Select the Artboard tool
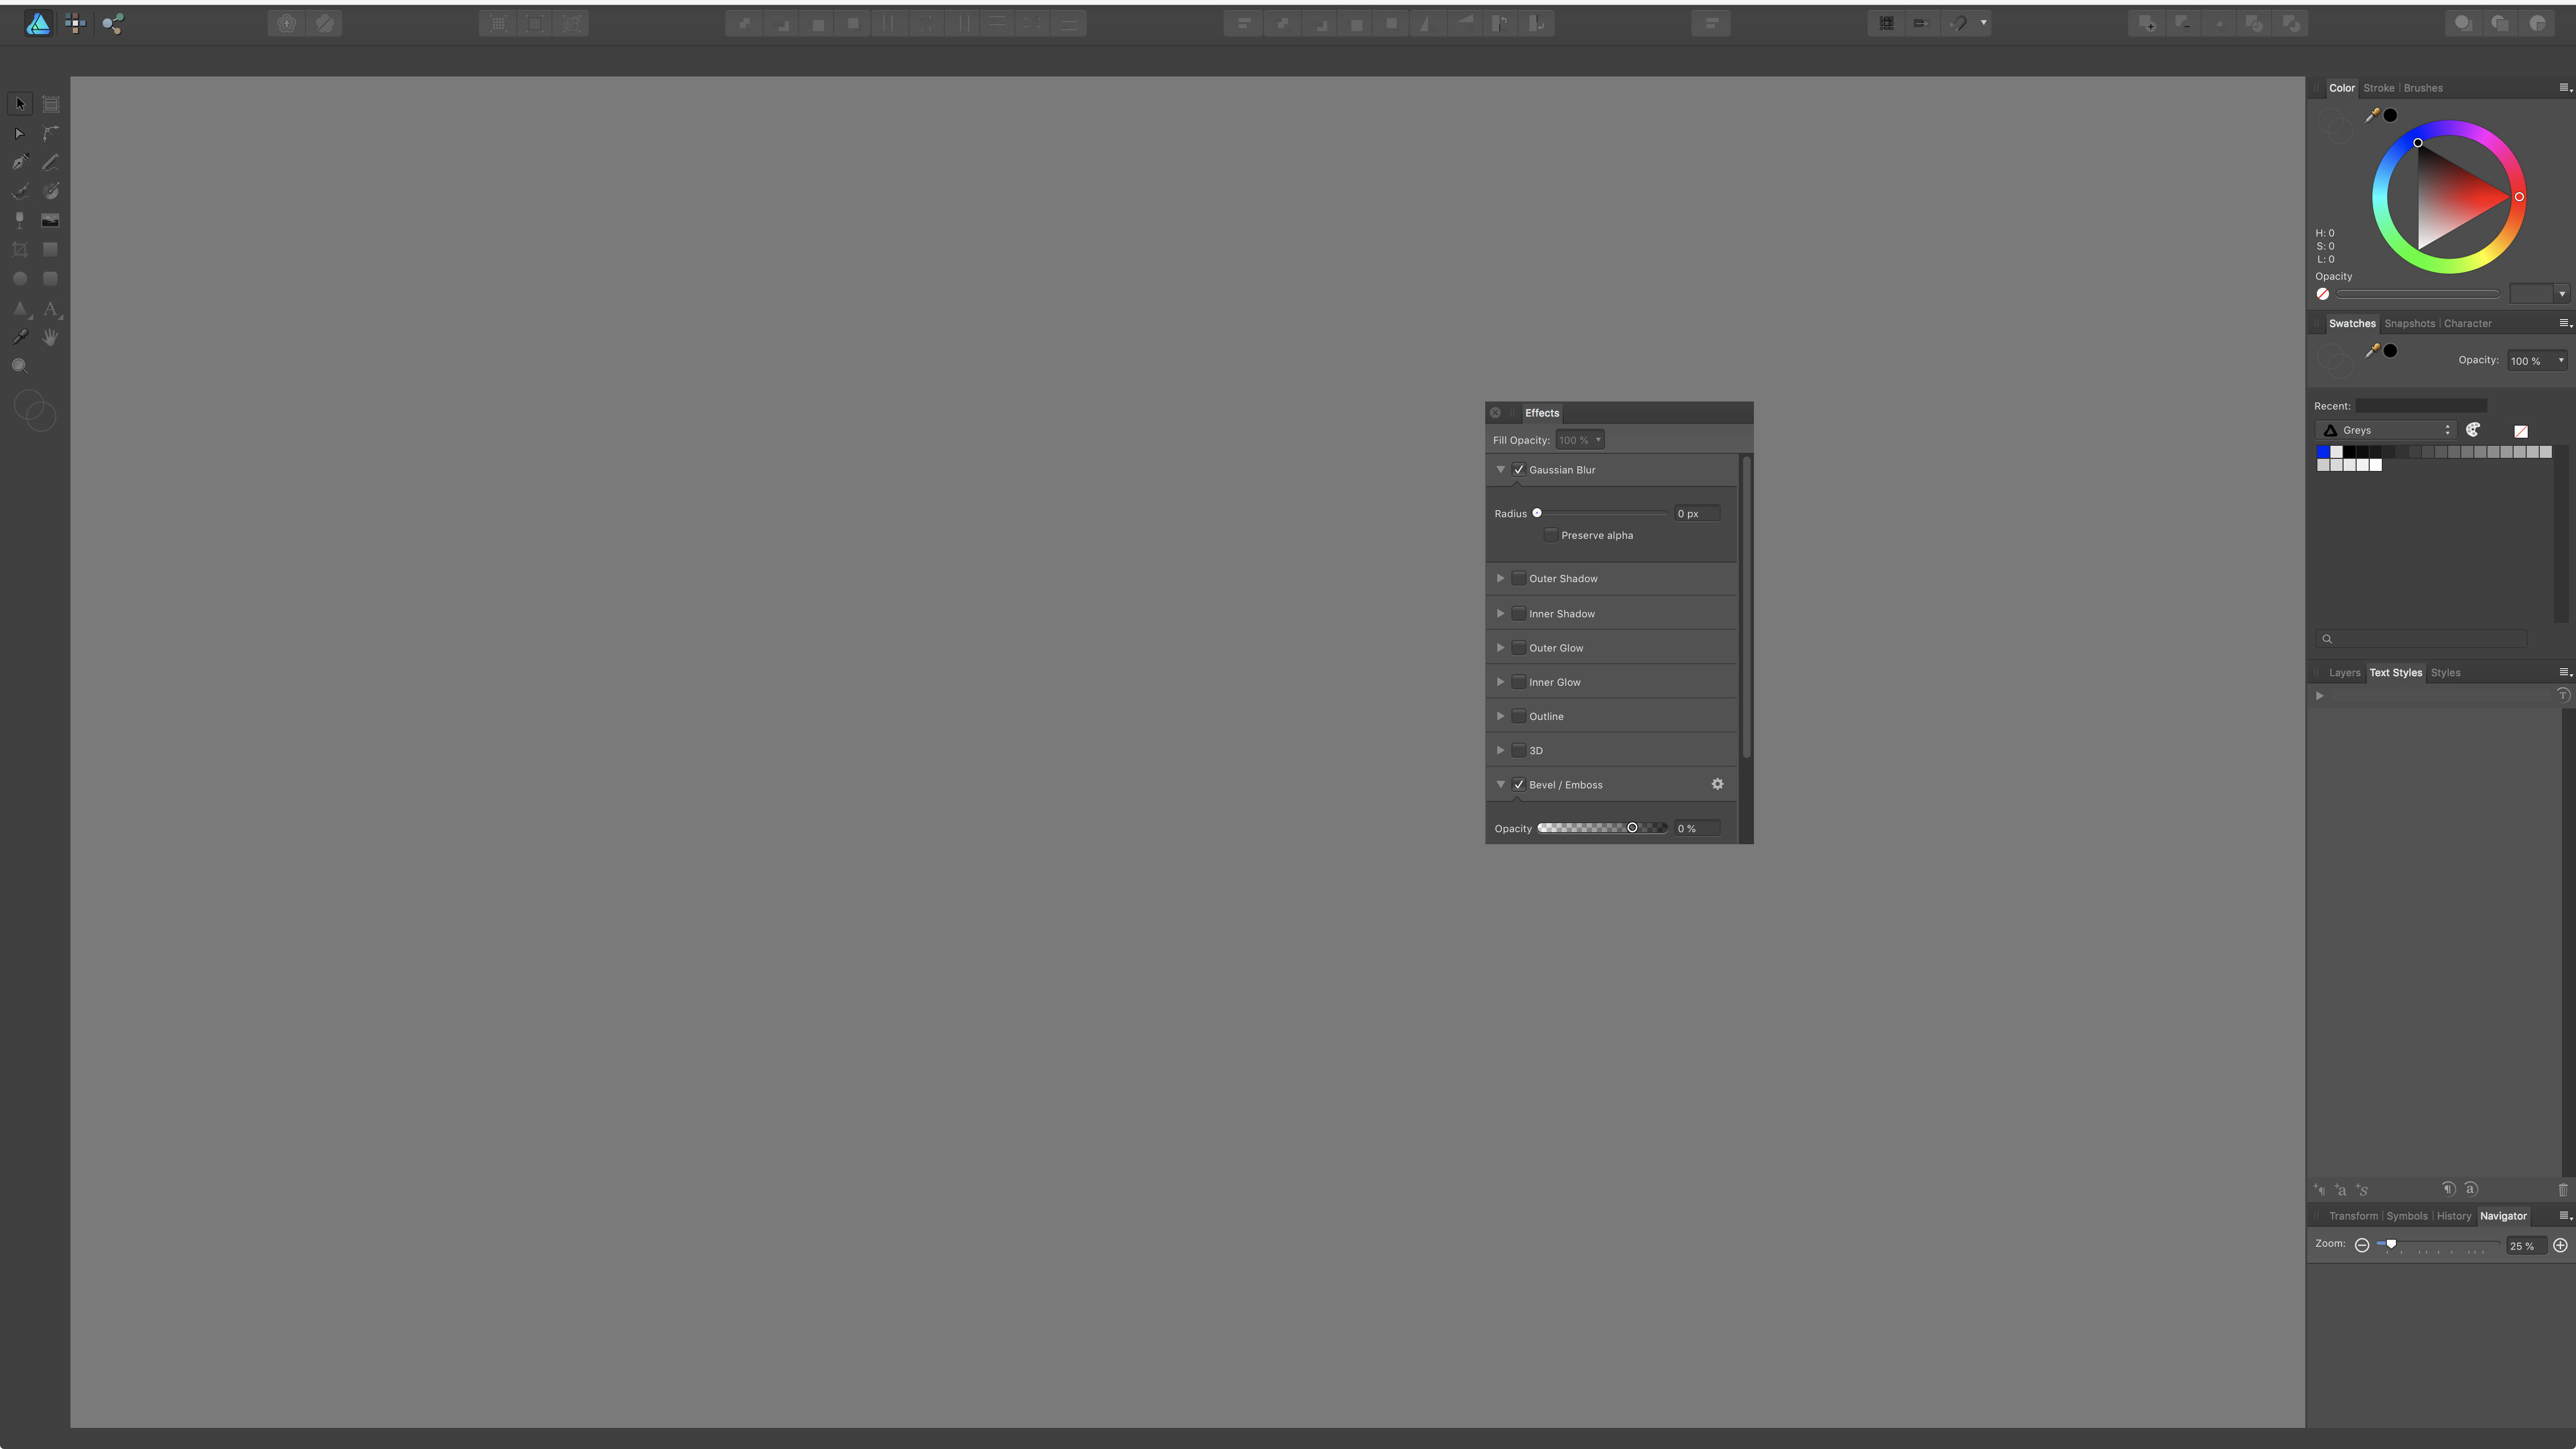This screenshot has width=2576, height=1449. (x=51, y=104)
